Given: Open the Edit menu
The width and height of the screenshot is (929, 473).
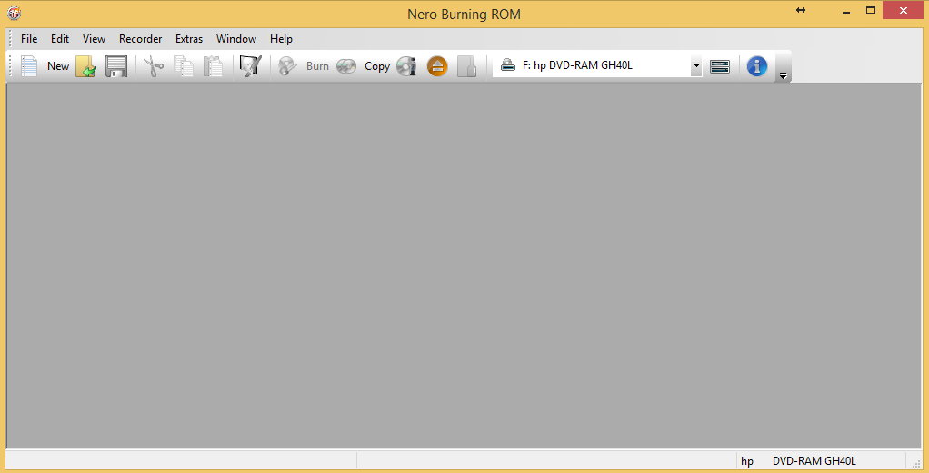Looking at the screenshot, I should (60, 39).
